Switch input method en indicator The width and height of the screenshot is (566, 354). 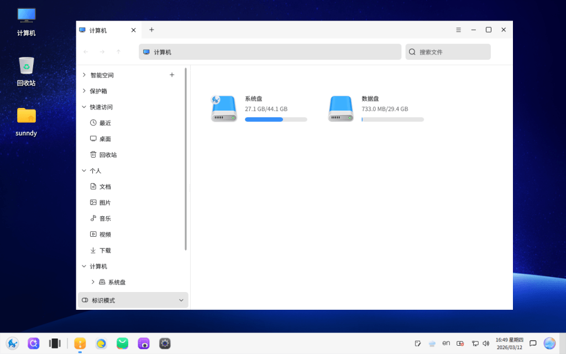tap(446, 343)
